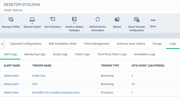The width and height of the screenshot is (180, 97).
Task: Switch to Exported Configurations tab
Action: tap(26, 44)
